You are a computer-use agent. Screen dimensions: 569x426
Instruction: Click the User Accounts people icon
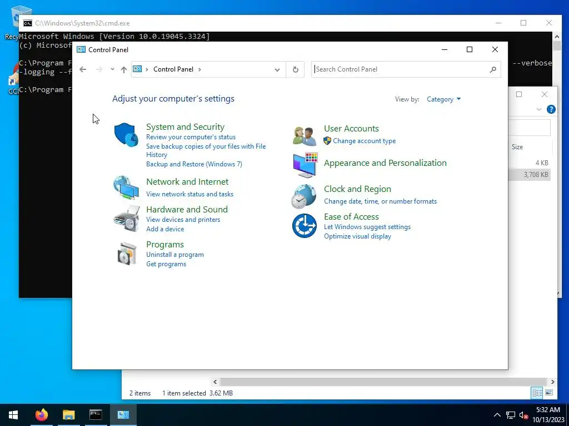click(x=305, y=136)
